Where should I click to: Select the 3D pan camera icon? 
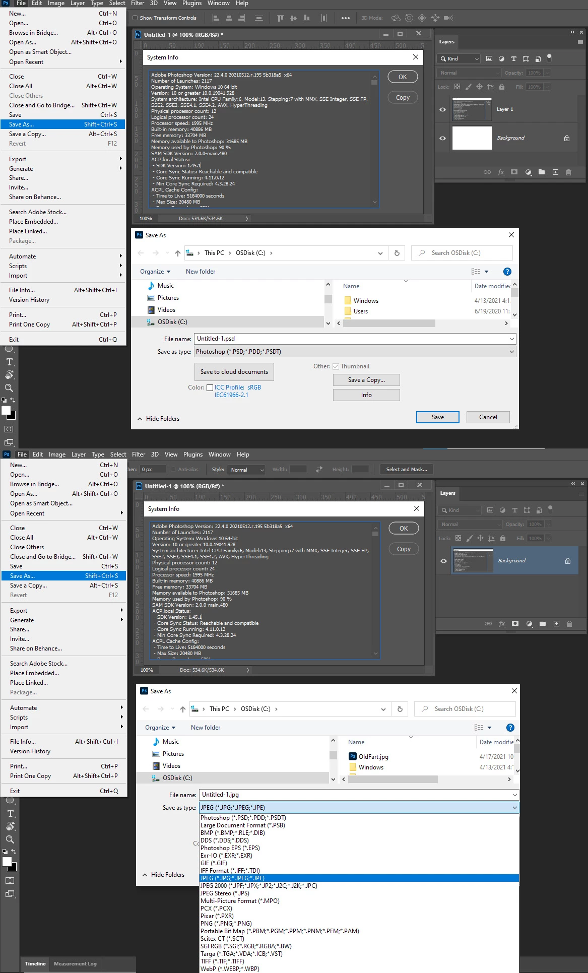(x=422, y=18)
